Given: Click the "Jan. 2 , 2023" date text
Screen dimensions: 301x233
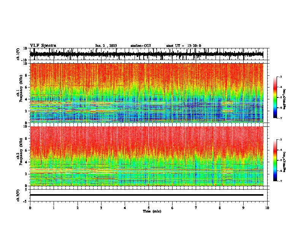Looking at the screenshot, I should 106,46.
